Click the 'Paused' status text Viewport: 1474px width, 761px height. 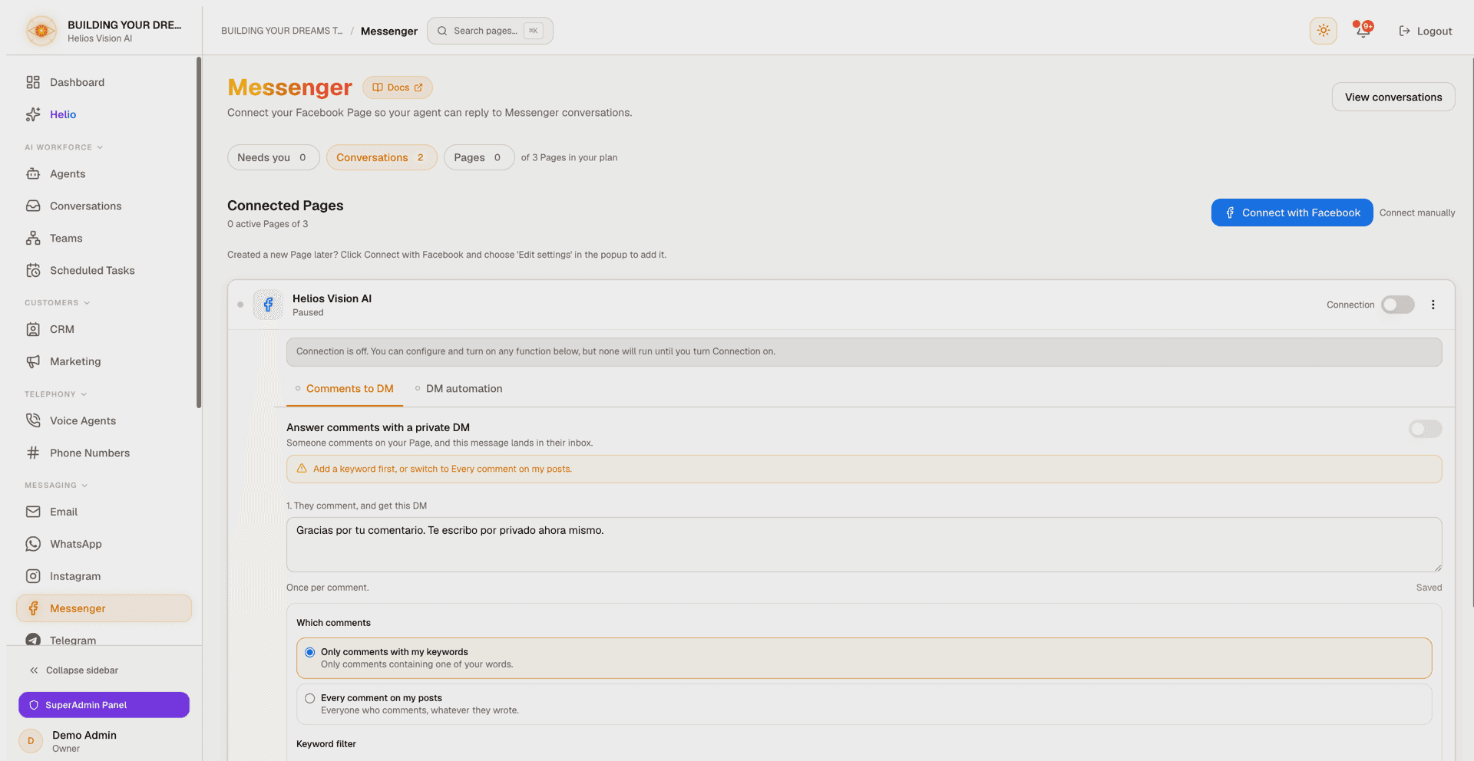point(308,313)
